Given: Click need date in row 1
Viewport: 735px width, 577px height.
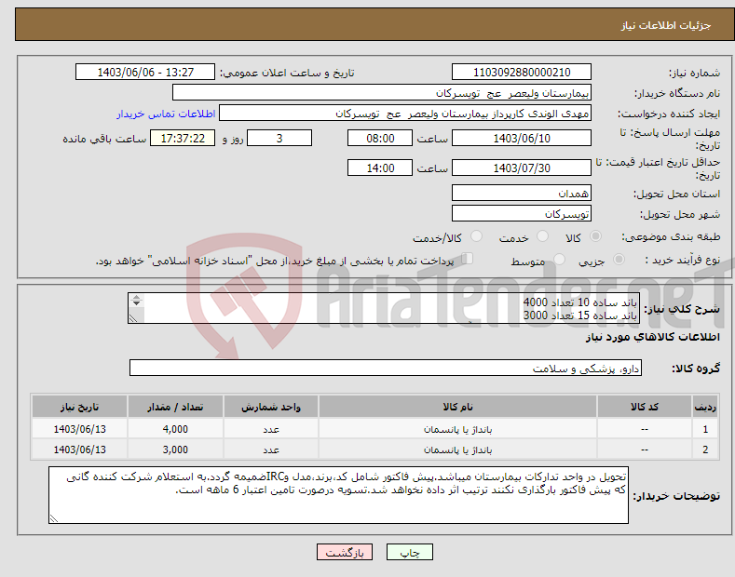Looking at the screenshot, I should tap(79, 429).
